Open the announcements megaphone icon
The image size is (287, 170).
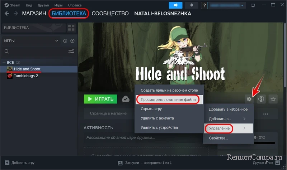pyautogui.click(x=176, y=5)
